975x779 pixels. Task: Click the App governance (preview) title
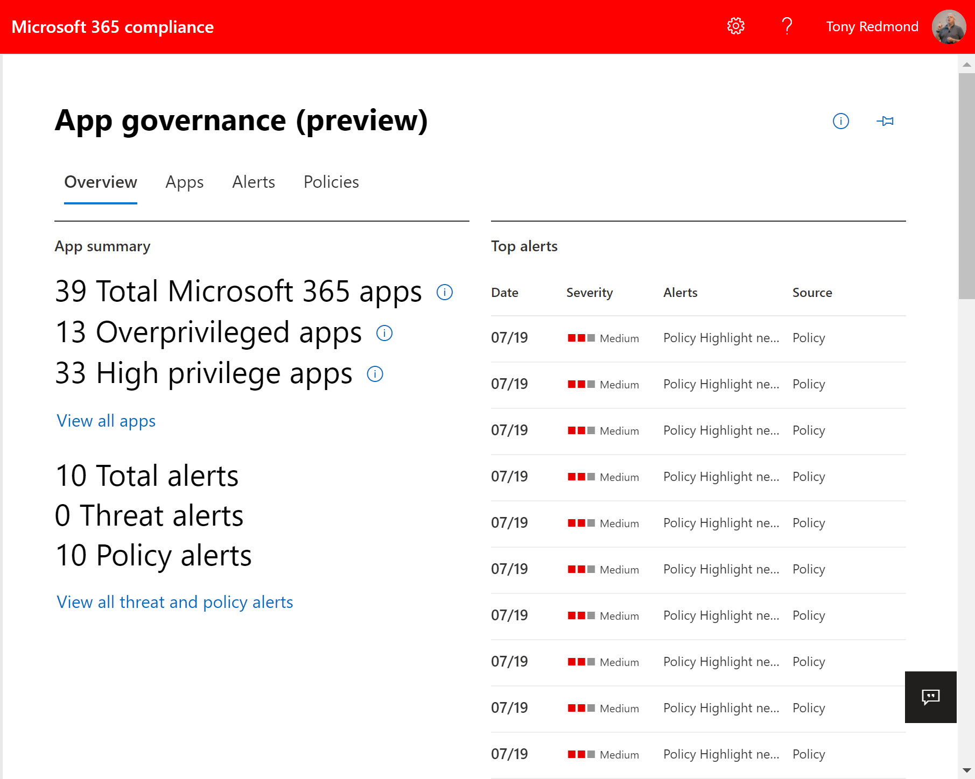coord(241,121)
